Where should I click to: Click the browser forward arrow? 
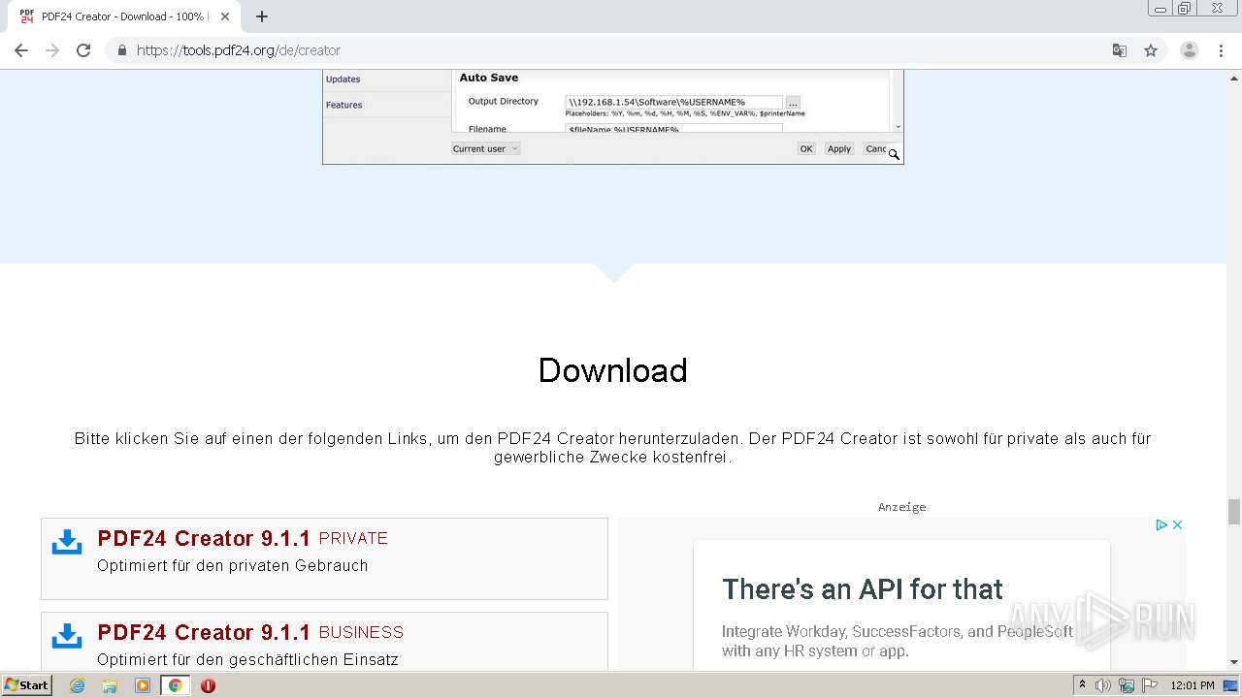click(x=52, y=50)
